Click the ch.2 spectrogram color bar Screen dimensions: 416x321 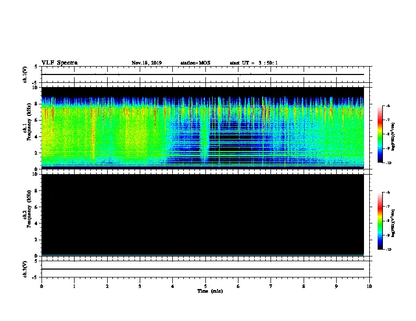tap(380, 221)
